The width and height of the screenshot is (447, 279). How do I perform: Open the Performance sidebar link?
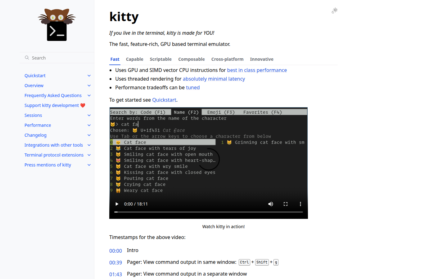[x=38, y=125]
